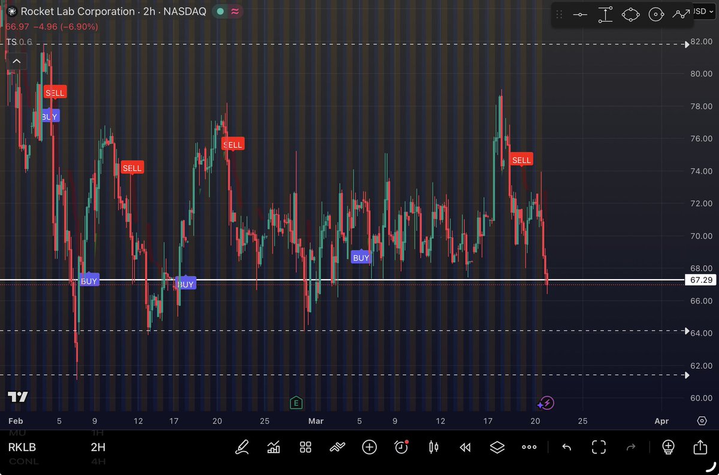
Task: Publish an idea via lightbulb icon
Action: tap(668, 447)
